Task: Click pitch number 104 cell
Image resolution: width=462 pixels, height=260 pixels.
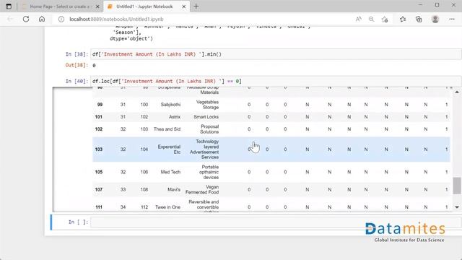Action: (144, 149)
